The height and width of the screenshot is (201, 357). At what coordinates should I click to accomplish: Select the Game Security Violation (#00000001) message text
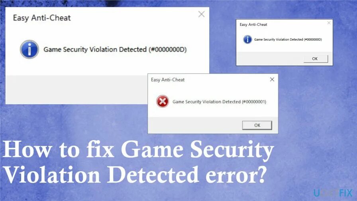(x=219, y=101)
